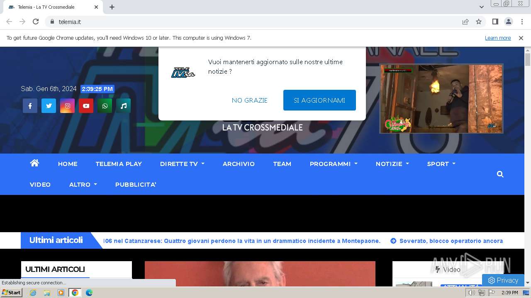The width and height of the screenshot is (531, 298).
Task: Click the network tray icon
Action: (482, 293)
